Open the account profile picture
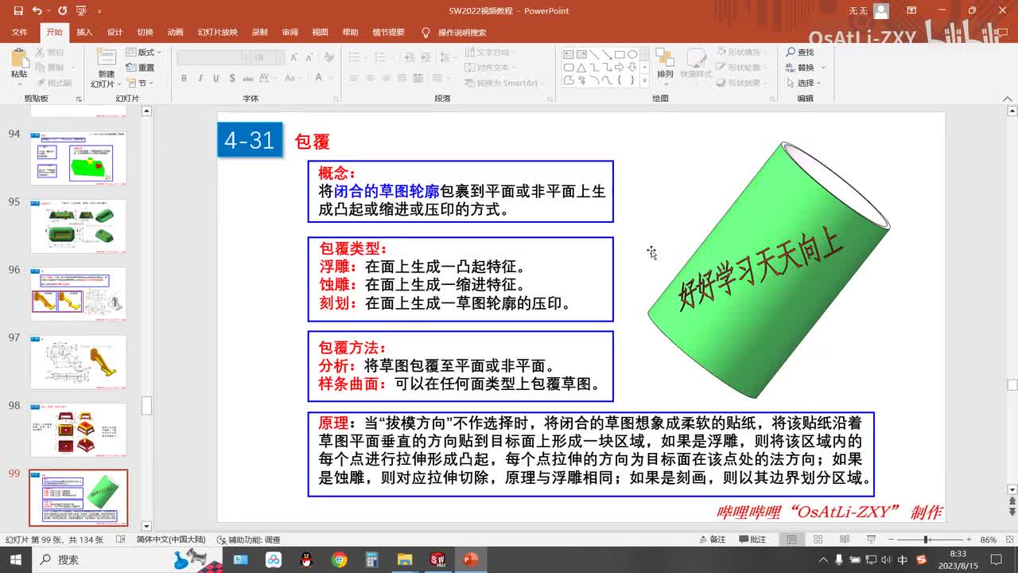Viewport: 1018px width, 573px height. 880,11
